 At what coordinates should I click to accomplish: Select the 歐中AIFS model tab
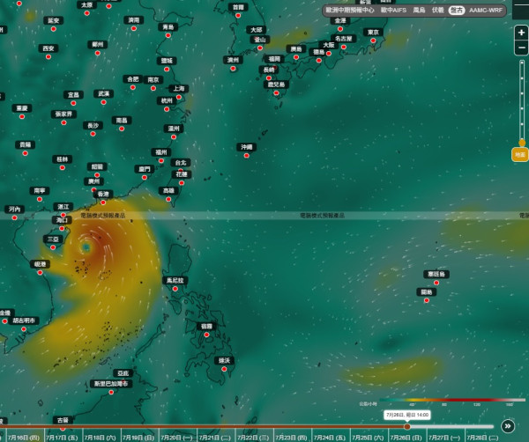(x=393, y=10)
